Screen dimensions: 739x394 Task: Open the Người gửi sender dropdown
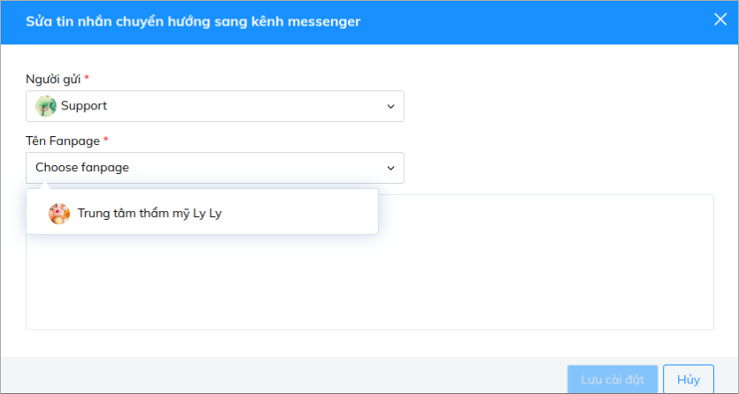[x=215, y=106]
